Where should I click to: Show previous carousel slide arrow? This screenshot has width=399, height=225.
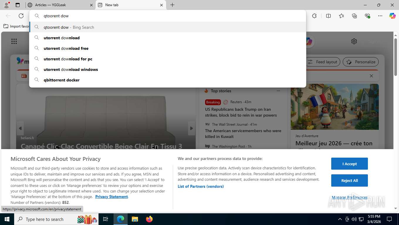(20, 128)
